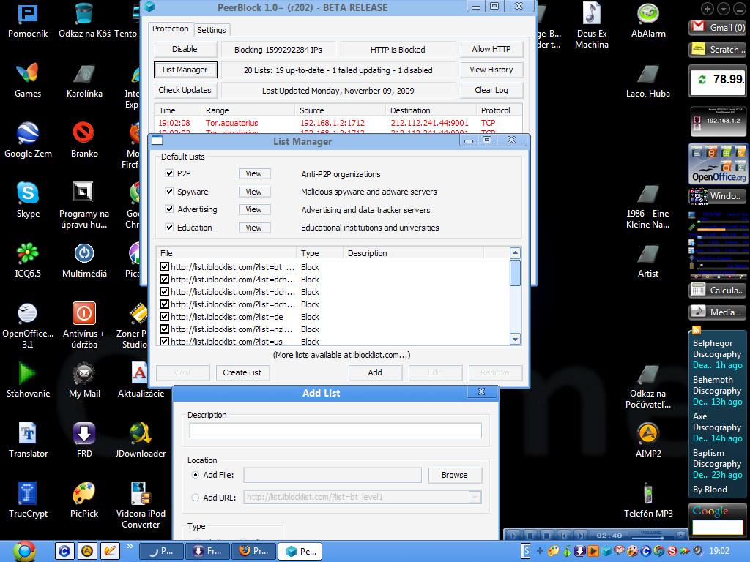The width and height of the screenshot is (750, 562).
Task: Click the Create List button
Action: tap(242, 372)
